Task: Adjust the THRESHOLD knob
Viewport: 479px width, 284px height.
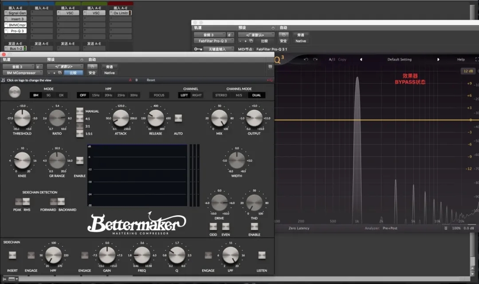Action: point(22,118)
